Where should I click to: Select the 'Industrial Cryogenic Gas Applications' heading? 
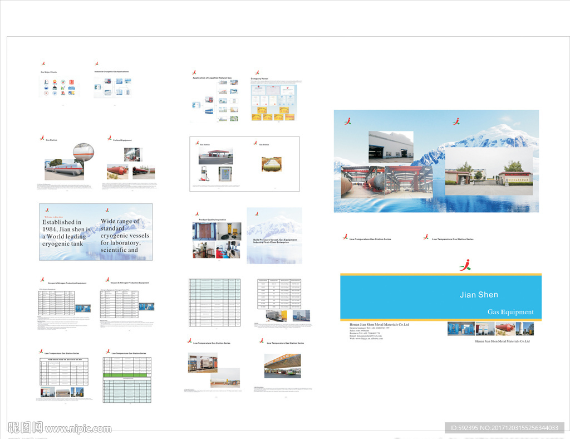[x=111, y=72]
